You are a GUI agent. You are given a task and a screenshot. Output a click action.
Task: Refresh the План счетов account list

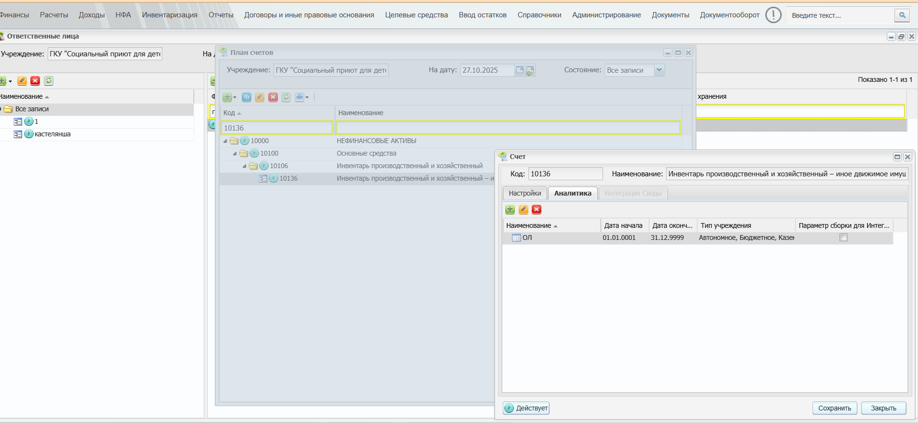tap(286, 97)
